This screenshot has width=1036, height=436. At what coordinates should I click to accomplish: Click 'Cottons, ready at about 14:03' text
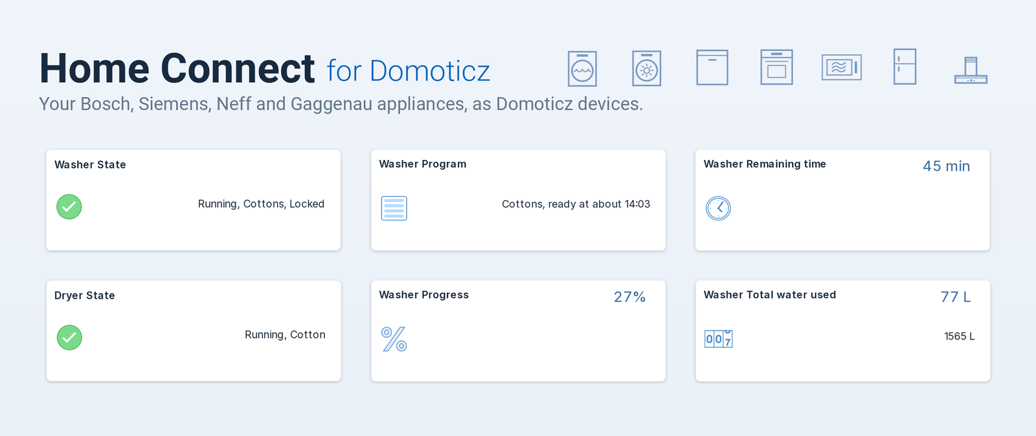576,204
